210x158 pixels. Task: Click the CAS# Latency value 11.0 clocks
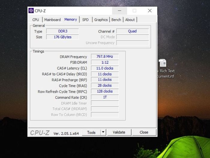105,68
